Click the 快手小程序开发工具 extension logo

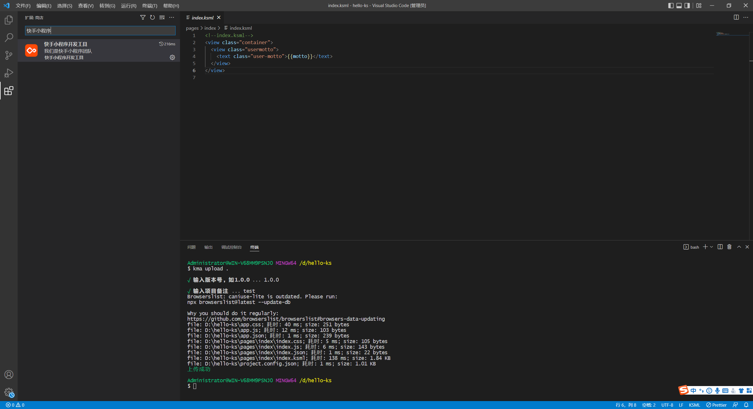(x=31, y=51)
